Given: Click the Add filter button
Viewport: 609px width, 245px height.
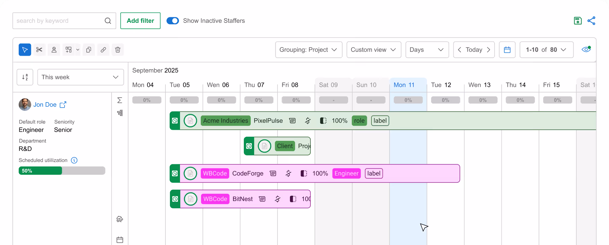Looking at the screenshot, I should [140, 21].
